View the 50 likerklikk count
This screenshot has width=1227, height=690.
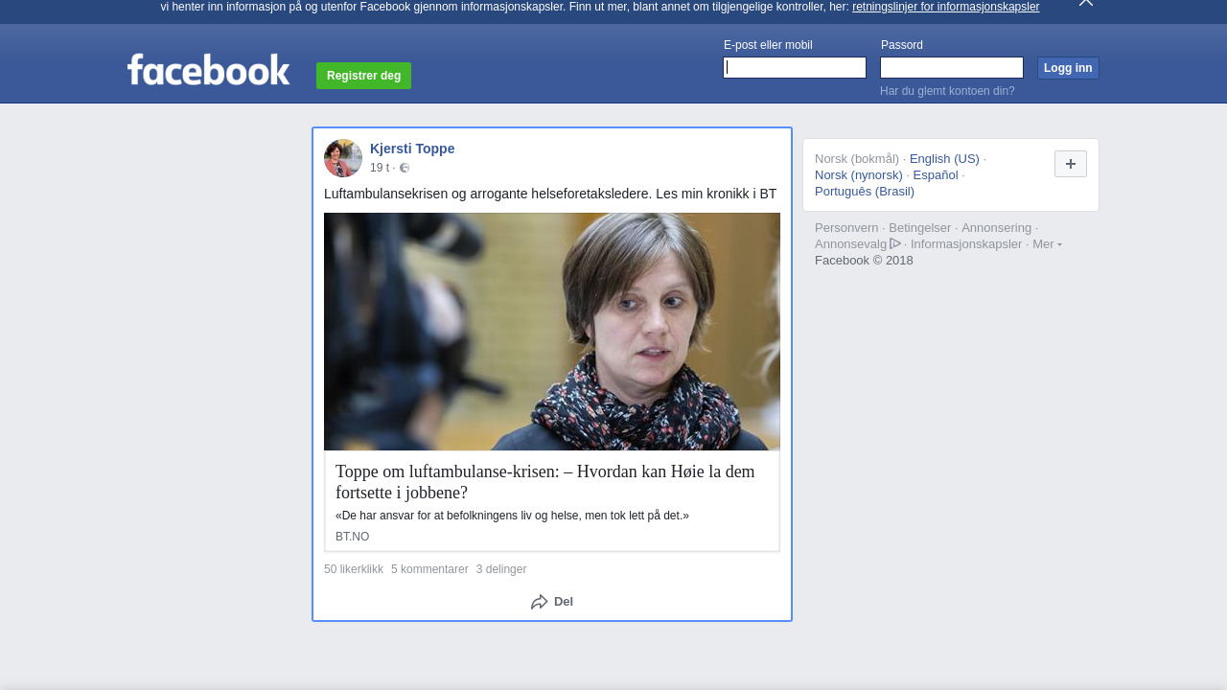click(x=354, y=569)
